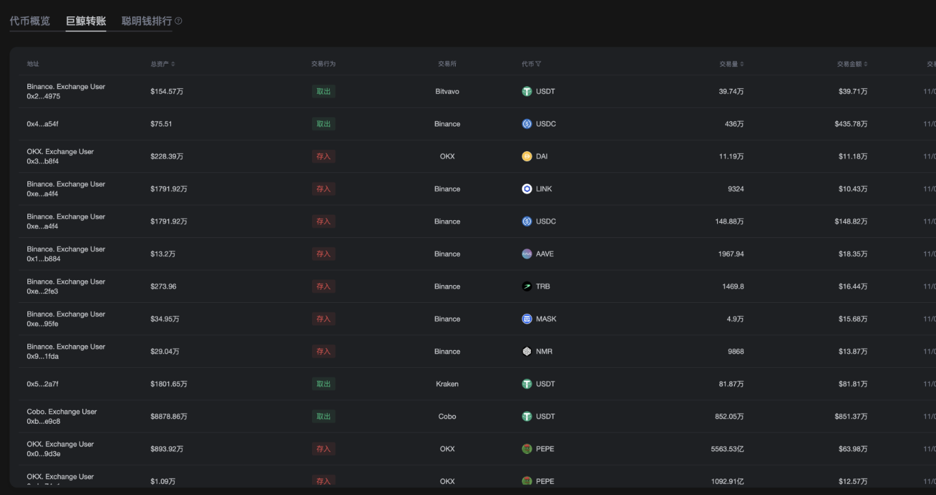Click the help icon beside 聪明钱排行
The height and width of the screenshot is (495, 936).
pos(179,21)
